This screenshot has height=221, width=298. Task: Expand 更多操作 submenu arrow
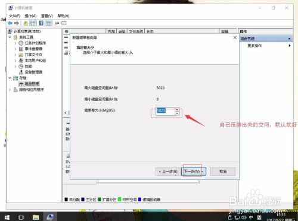290,46
